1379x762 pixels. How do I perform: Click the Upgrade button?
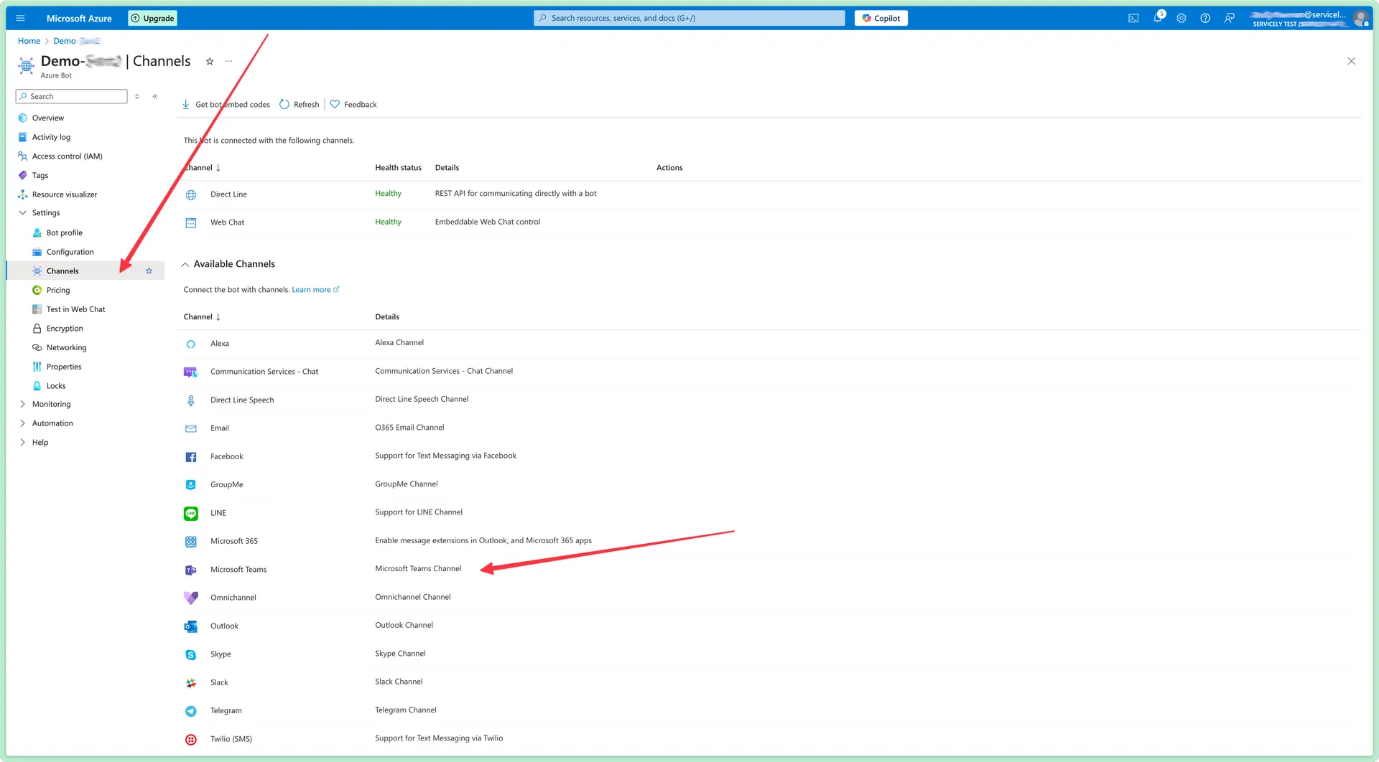pyautogui.click(x=152, y=18)
